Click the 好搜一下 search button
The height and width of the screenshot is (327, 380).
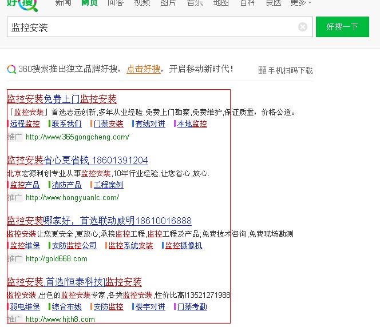click(342, 27)
